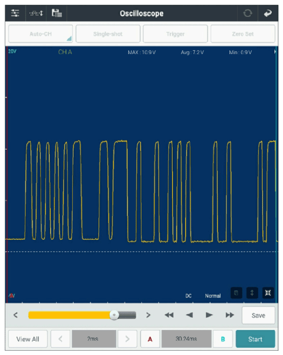Click the refresh icon in header
The image size is (283, 355).
(247, 13)
